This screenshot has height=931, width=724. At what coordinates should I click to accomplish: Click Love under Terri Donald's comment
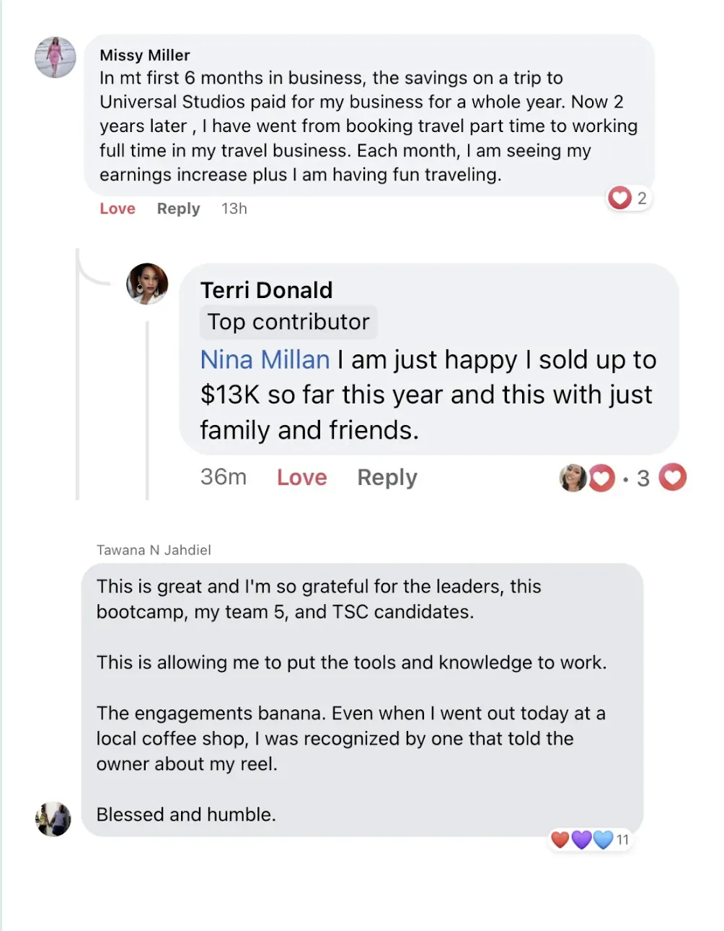click(x=302, y=478)
